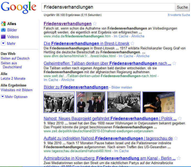Open the black-and-white soldiers crowd thumbnail

pos(59,102)
